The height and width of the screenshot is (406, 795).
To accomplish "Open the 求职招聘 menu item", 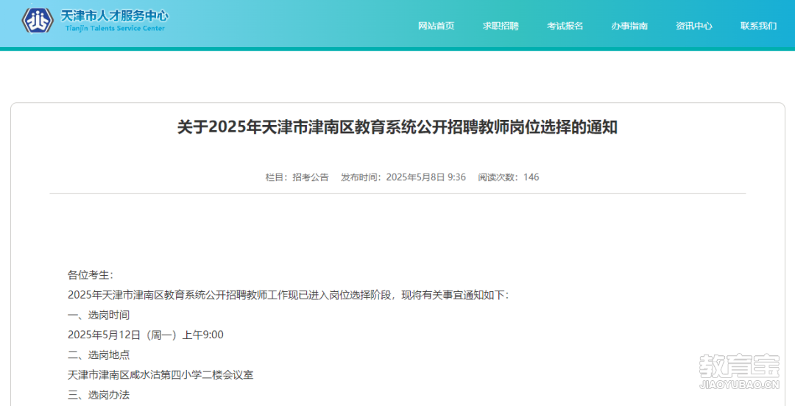I will point(501,26).
